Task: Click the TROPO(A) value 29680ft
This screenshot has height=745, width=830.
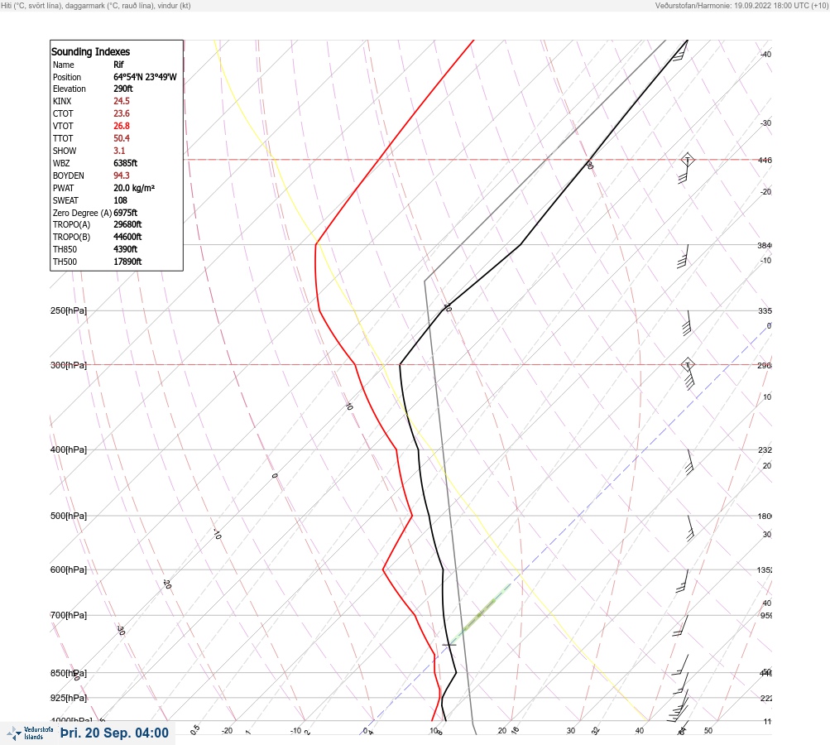Action: coord(127,224)
